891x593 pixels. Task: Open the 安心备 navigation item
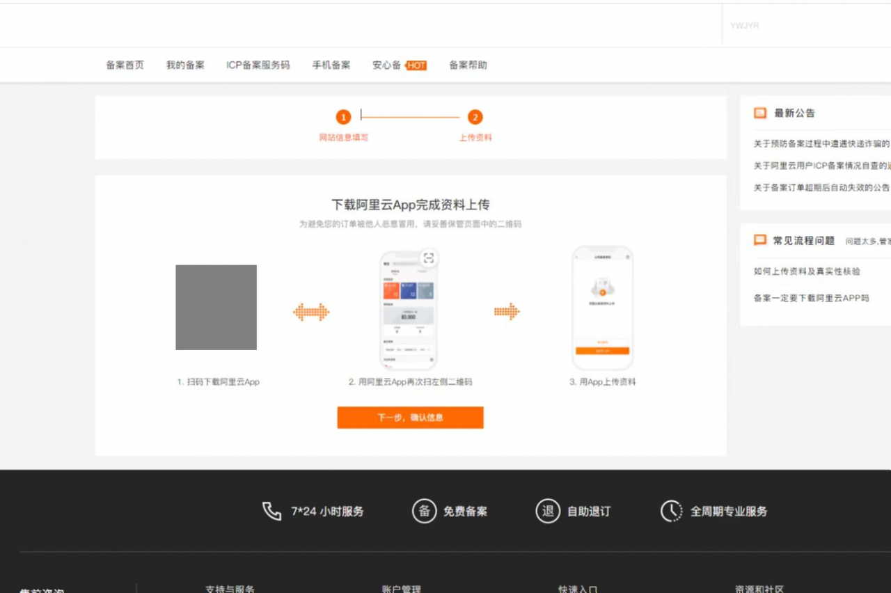[386, 65]
